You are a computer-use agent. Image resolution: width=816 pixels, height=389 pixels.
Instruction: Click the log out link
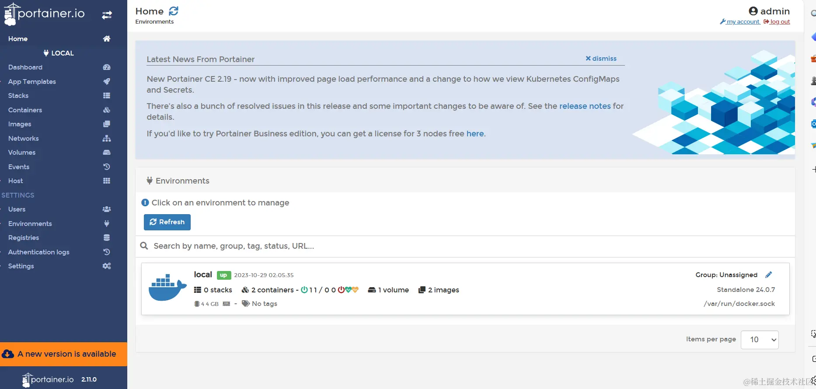(x=777, y=21)
